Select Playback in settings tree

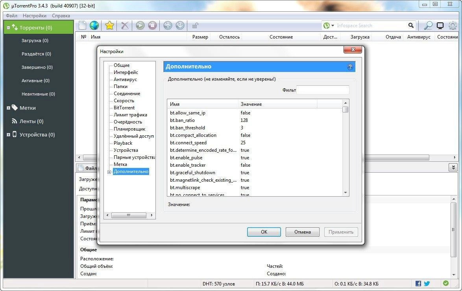123,143
